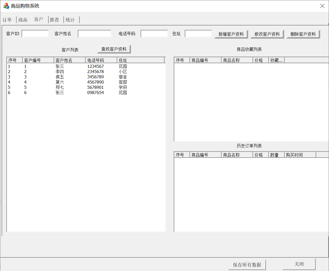
Task: Click the 客户姓名 column header
Action: click(70, 60)
